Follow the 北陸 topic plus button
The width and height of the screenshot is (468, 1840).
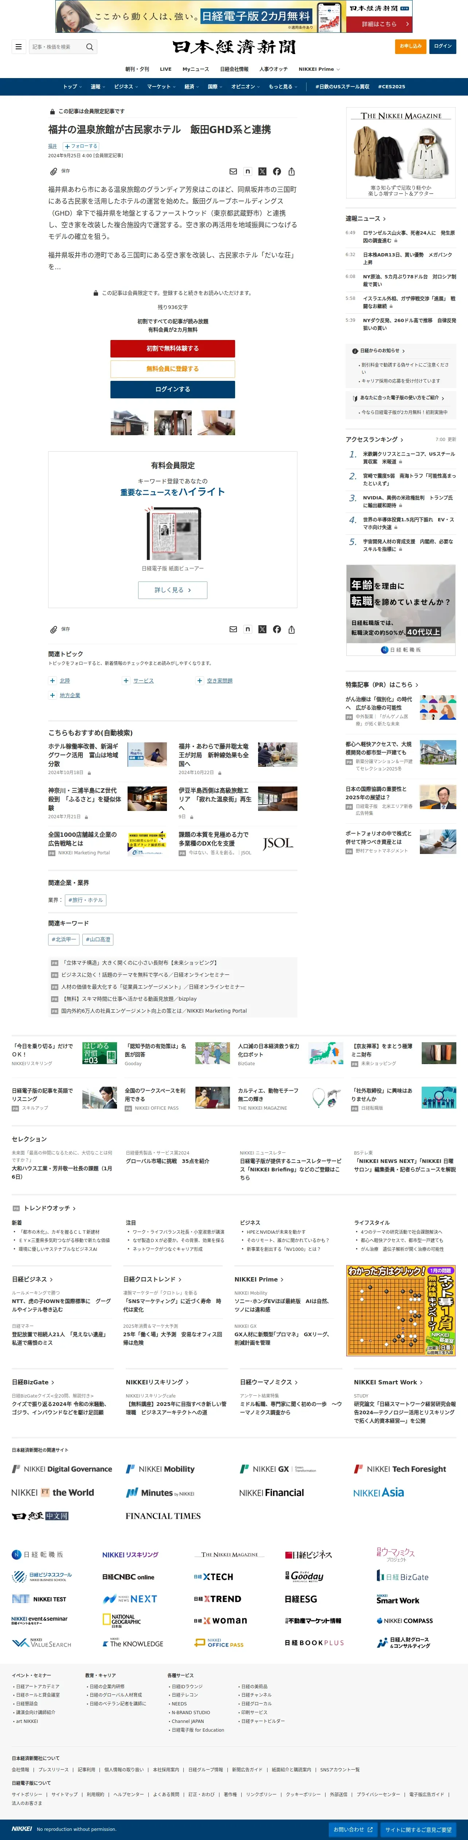(52, 681)
